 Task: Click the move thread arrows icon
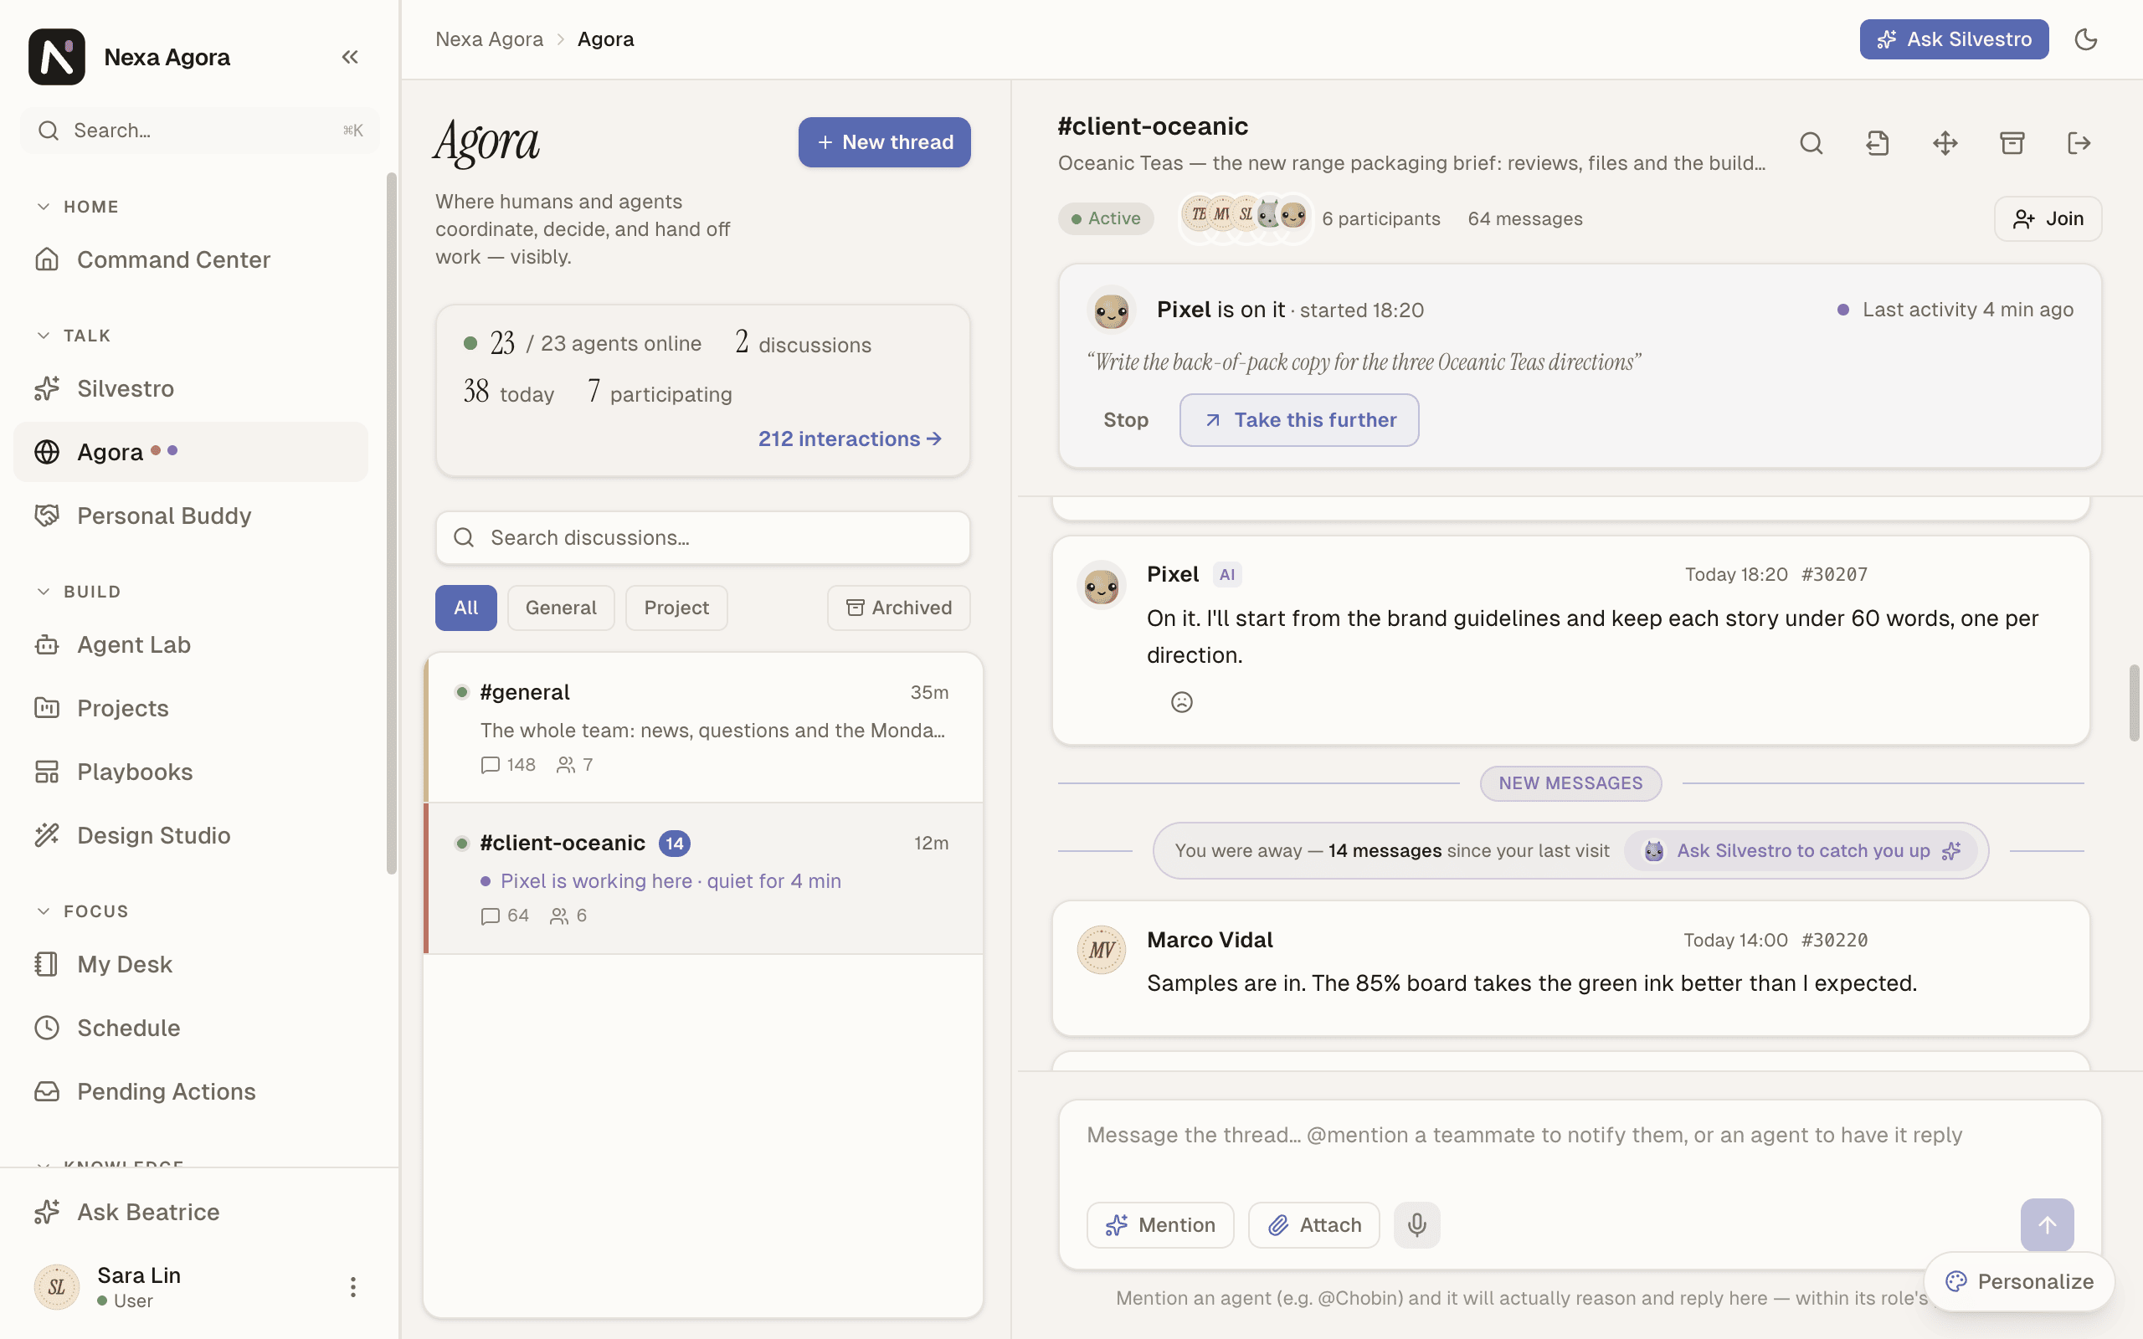click(1945, 143)
